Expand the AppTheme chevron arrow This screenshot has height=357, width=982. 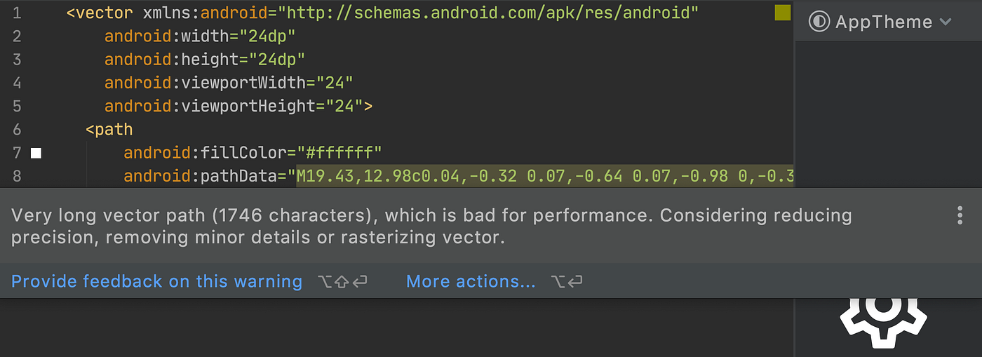tap(946, 22)
